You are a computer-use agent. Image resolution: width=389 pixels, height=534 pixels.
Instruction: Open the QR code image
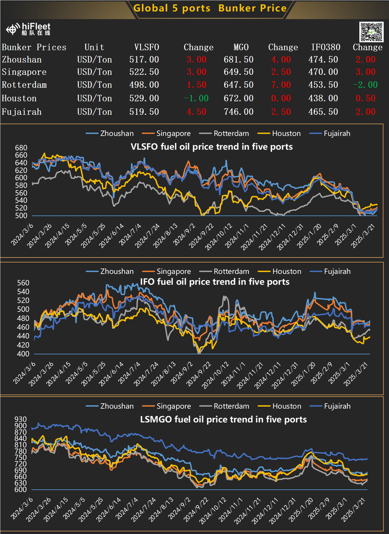[371, 32]
